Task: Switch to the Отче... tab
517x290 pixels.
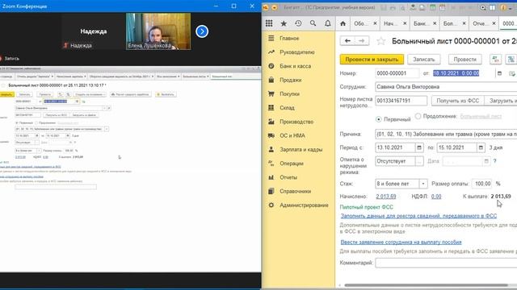Action: click(x=479, y=23)
